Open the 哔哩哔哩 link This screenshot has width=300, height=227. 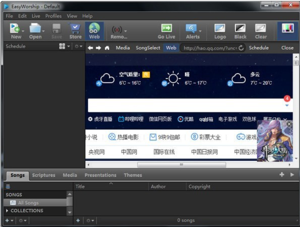click(x=131, y=119)
